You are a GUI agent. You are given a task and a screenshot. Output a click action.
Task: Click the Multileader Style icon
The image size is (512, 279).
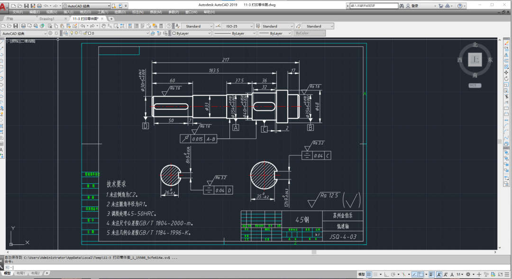tap(298, 26)
